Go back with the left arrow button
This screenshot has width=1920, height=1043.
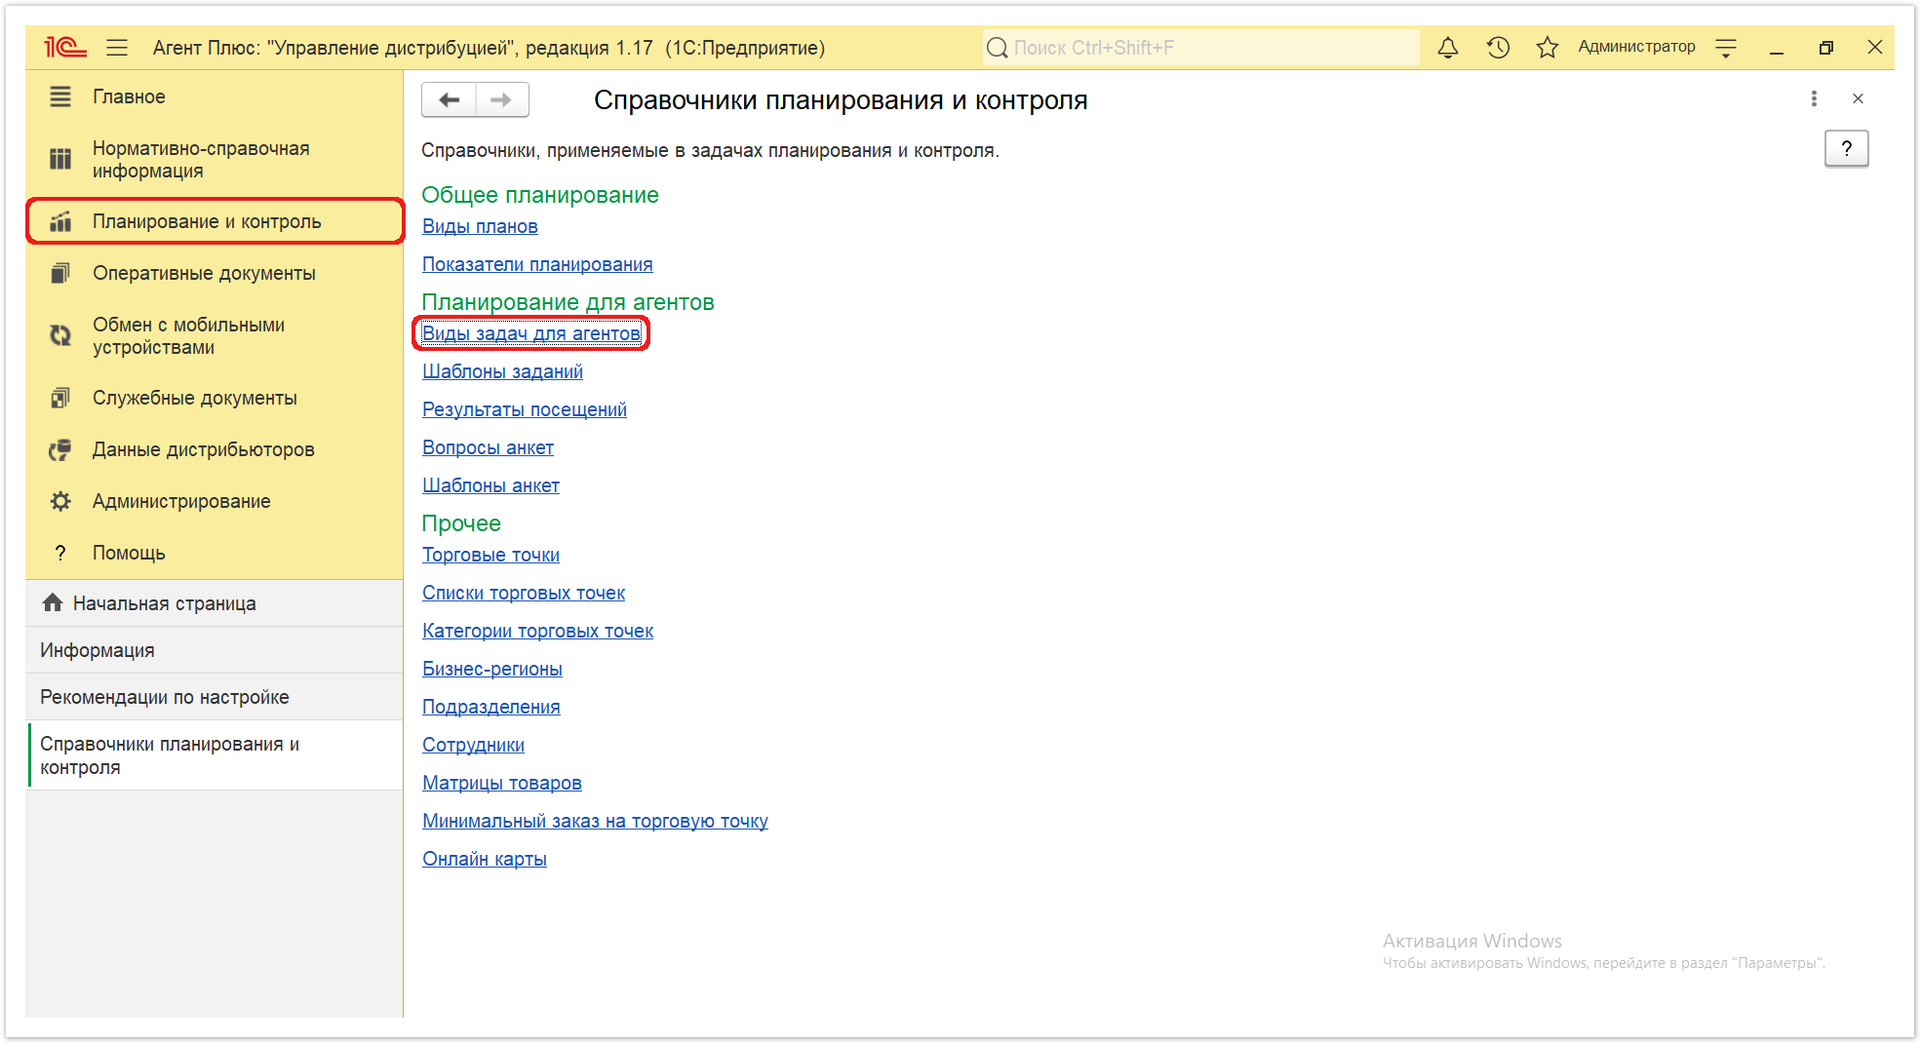449,99
